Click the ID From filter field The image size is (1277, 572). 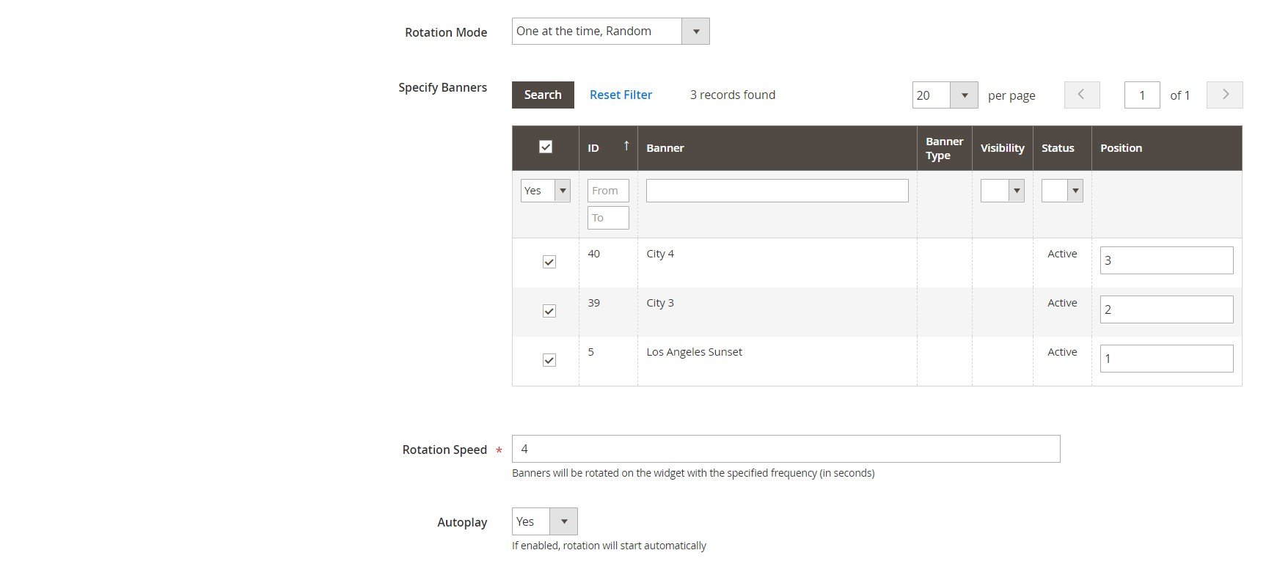[608, 191]
